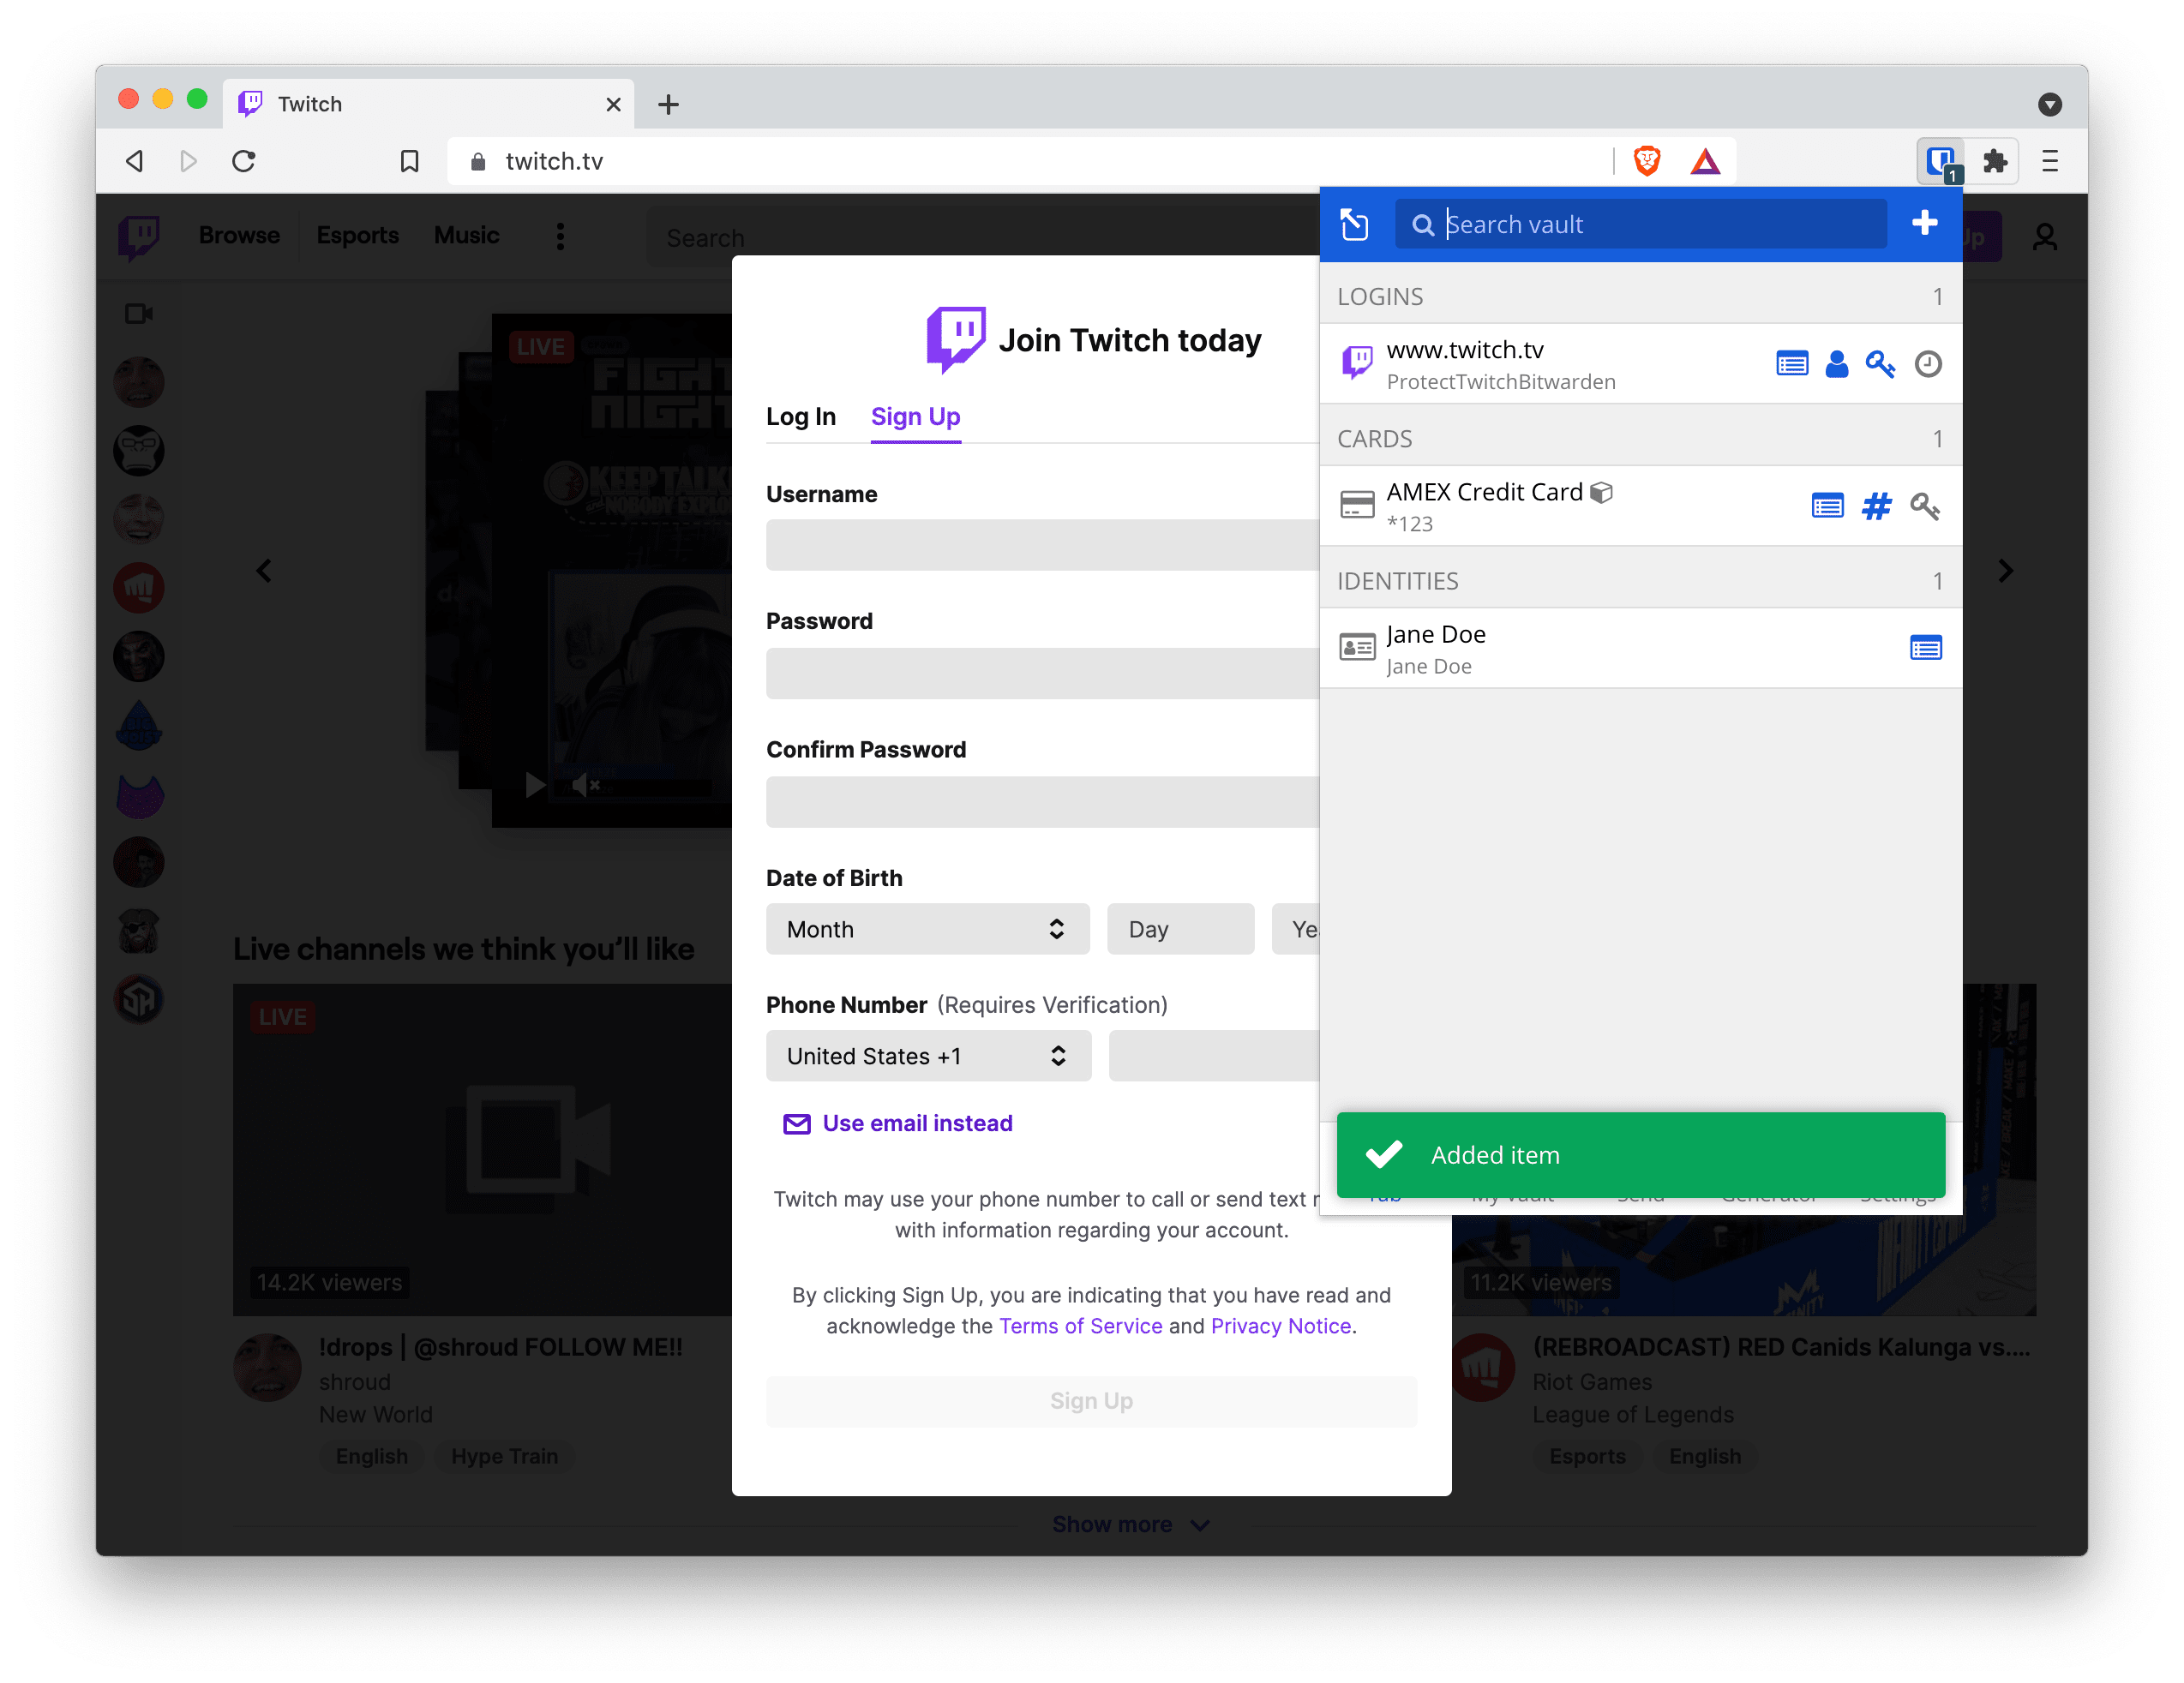Dismiss the Added item notification
Viewport: 2184px width, 1683px height.
pos(1640,1155)
